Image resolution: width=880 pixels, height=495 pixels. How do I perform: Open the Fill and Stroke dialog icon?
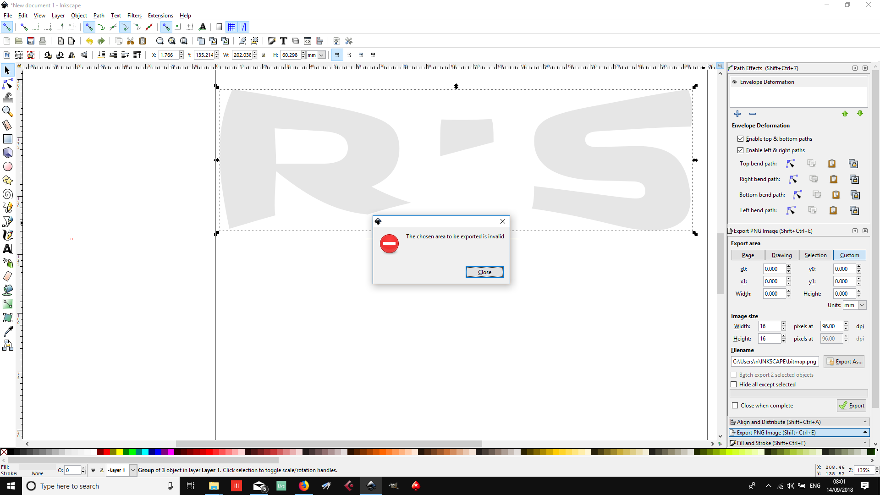click(272, 40)
